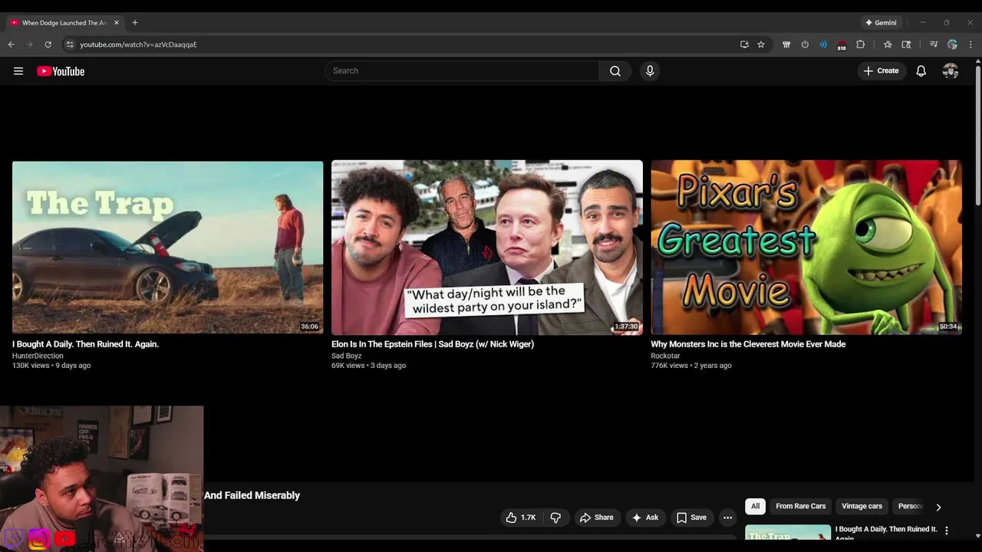The width and height of the screenshot is (982, 552).
Task: Open the notifications bell
Action: [921, 71]
